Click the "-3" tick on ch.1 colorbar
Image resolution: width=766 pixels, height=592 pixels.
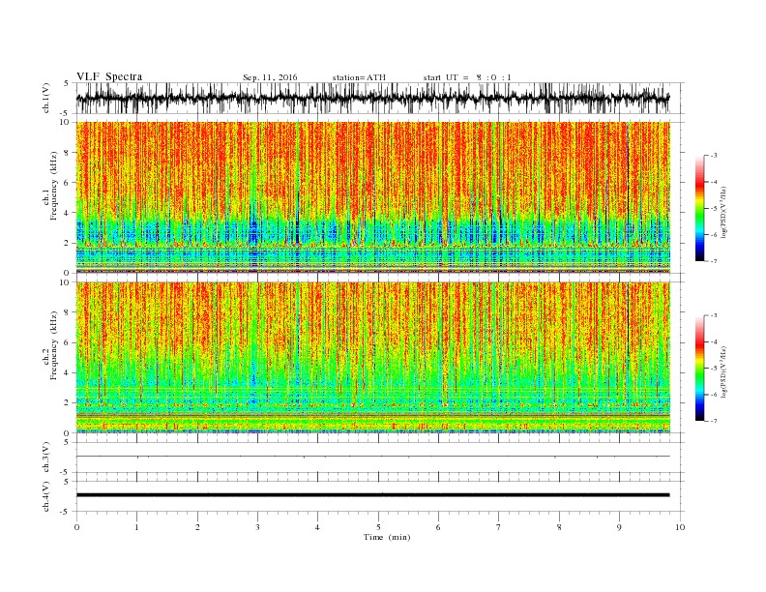coord(713,156)
